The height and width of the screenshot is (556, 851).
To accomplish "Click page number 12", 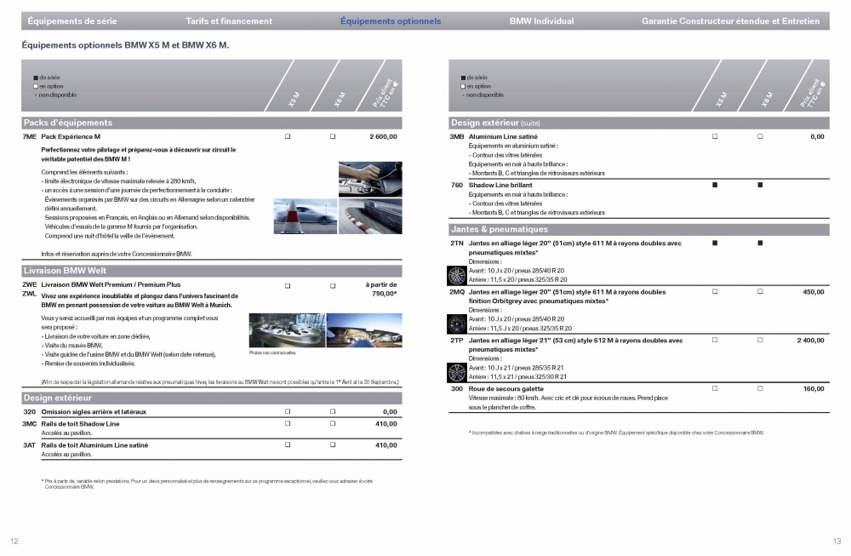I will pos(14,541).
